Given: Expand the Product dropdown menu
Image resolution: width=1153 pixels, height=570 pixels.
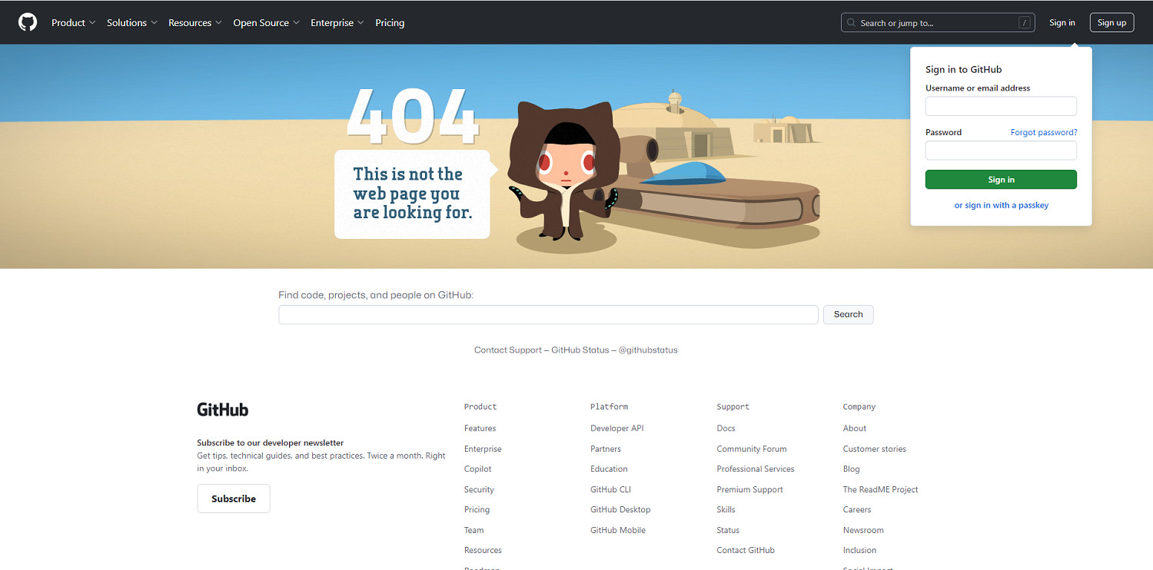Looking at the screenshot, I should point(73,23).
